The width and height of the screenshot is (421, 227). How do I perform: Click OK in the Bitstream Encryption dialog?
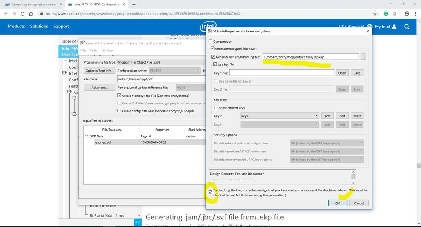click(338, 203)
